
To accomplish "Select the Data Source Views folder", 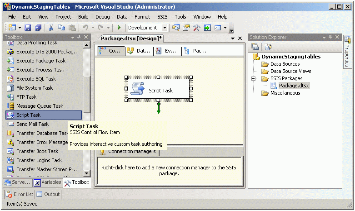I will coord(291,71).
